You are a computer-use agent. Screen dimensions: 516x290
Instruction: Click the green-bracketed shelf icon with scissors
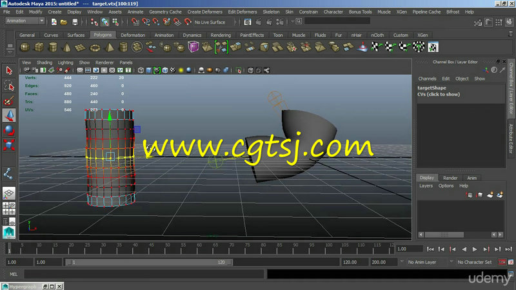click(x=221, y=47)
